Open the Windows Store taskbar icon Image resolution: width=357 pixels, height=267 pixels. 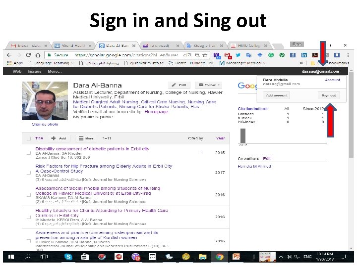tap(85, 257)
